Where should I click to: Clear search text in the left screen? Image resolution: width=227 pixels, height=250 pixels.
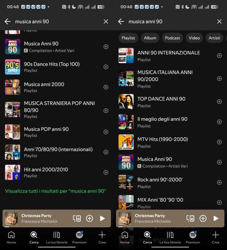click(x=106, y=22)
